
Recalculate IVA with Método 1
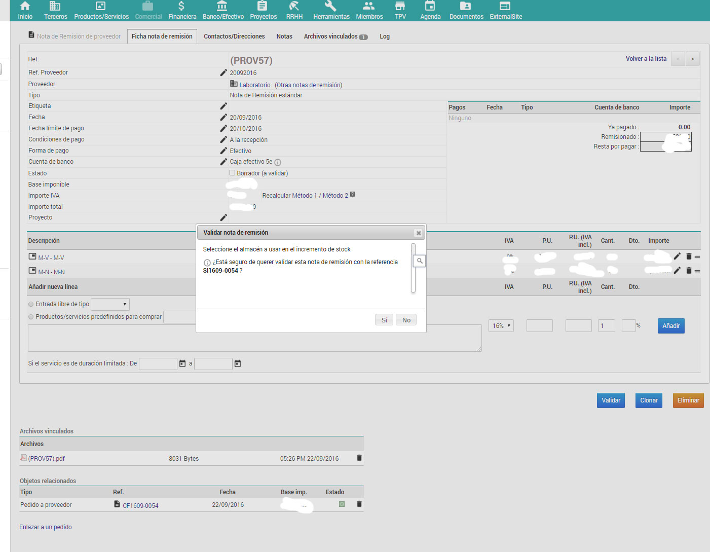305,196
